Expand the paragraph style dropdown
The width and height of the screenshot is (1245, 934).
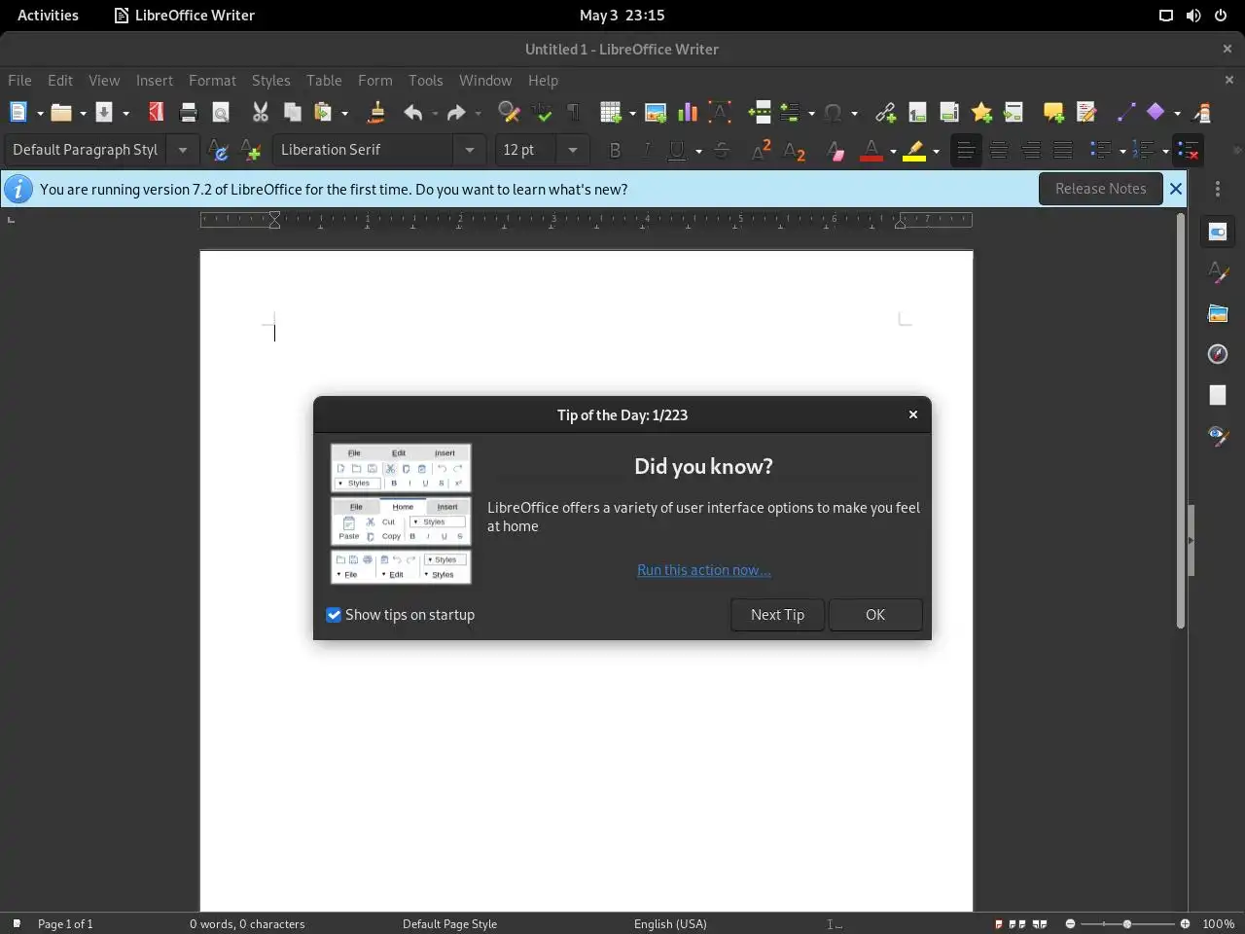[182, 150]
